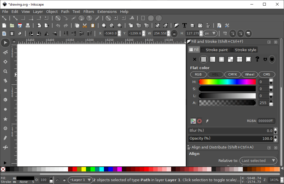Switch to the Stroke paint tab
The image size is (284, 184).
pyautogui.click(x=217, y=50)
